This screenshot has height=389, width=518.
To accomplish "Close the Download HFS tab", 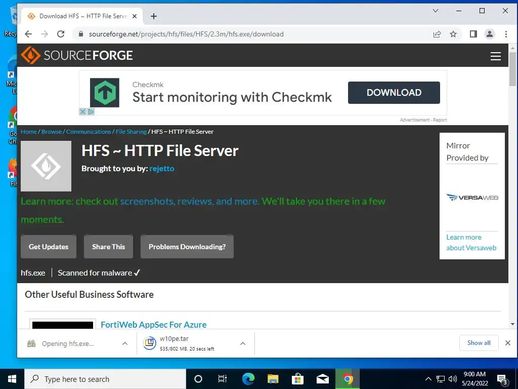I will pos(135,16).
